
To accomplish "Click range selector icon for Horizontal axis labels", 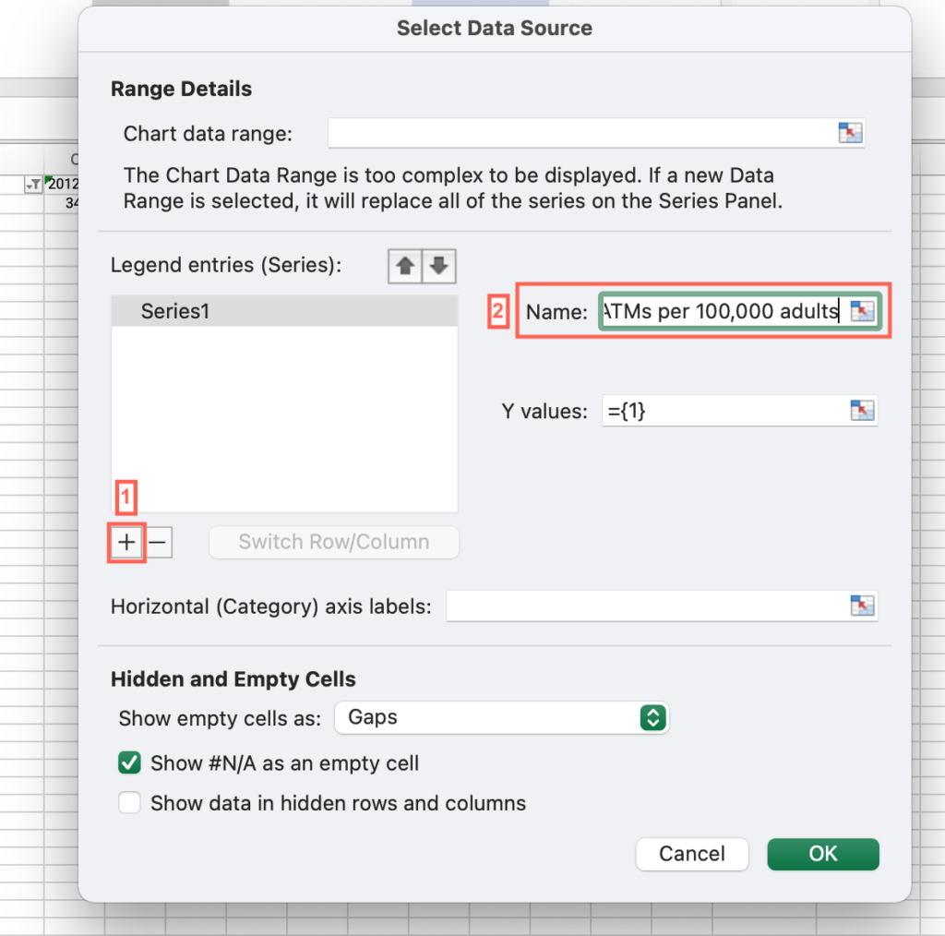I will pos(862,606).
